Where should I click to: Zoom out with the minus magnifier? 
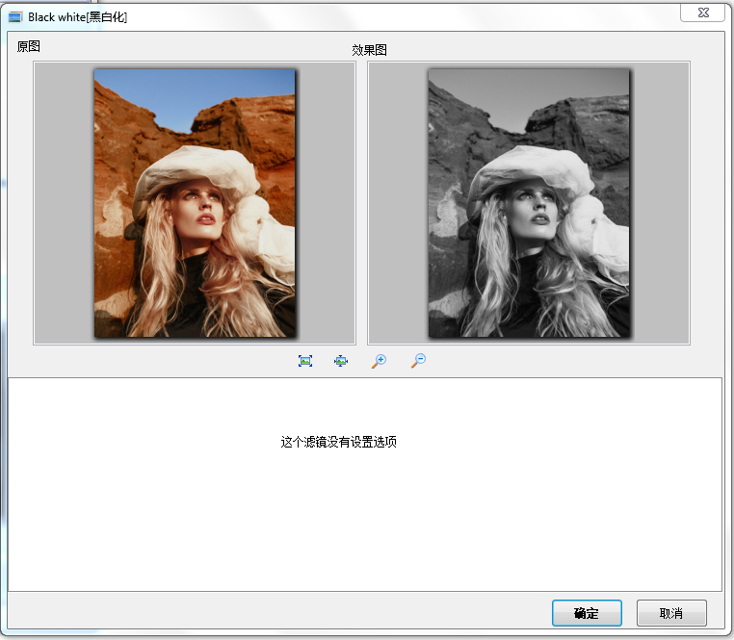[417, 361]
